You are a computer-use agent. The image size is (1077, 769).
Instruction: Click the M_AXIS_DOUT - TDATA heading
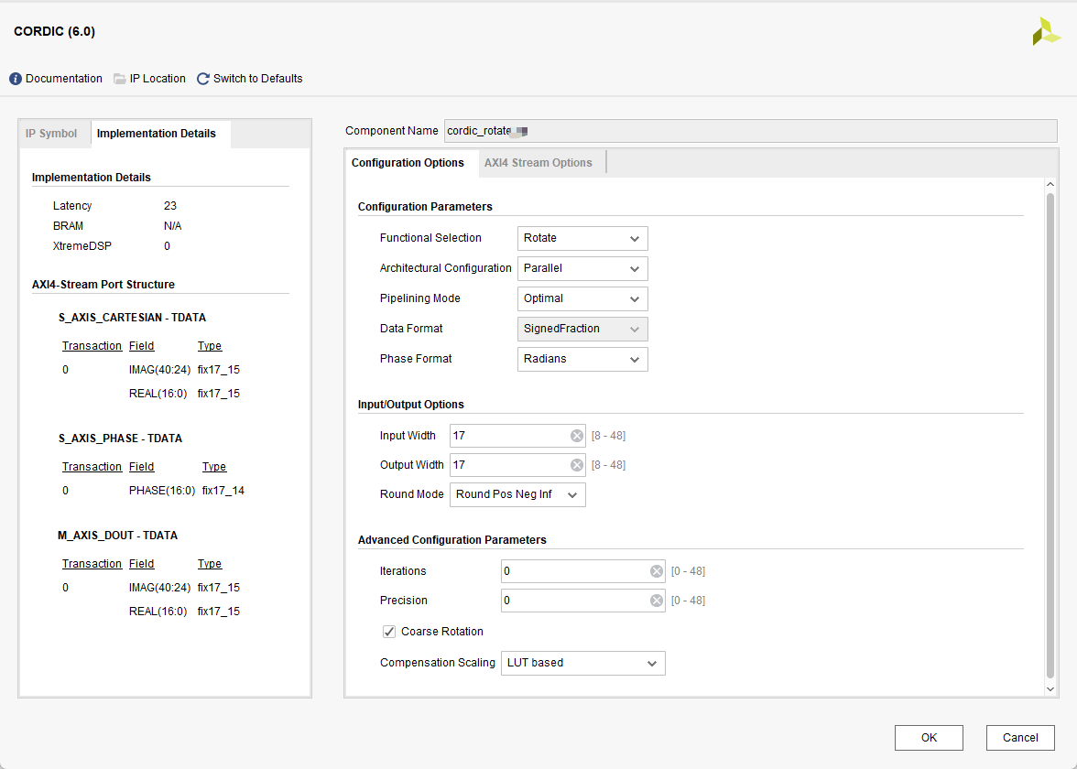click(x=117, y=536)
